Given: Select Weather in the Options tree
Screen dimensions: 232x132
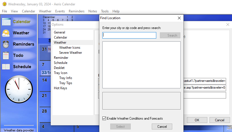Looking at the screenshot, I should [60, 42].
